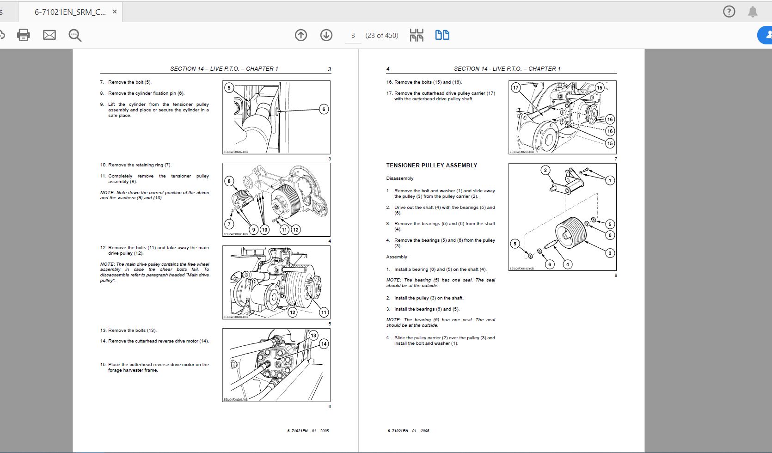This screenshot has width=772, height=453.
Task: Click the "(23 of 450)" page count
Action: click(x=382, y=36)
